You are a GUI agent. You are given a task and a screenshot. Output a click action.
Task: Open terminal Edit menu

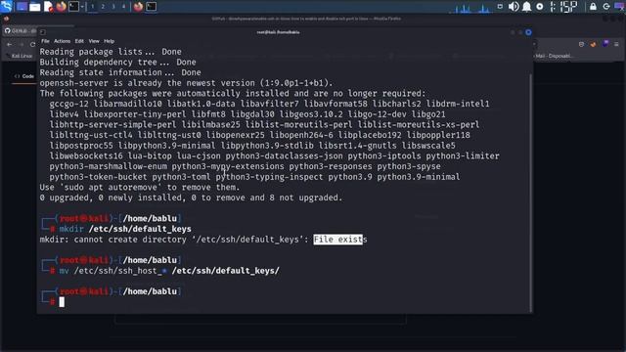click(79, 41)
